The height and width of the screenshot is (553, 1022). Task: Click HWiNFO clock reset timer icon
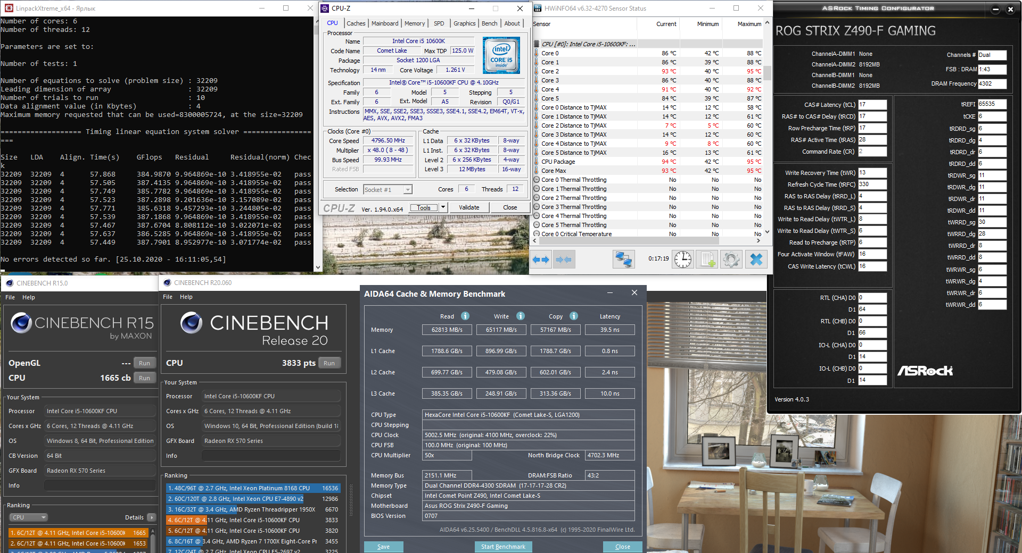tap(683, 259)
